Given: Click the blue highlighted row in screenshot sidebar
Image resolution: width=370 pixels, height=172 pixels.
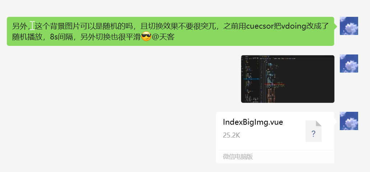Looking at the screenshot, I should pos(251,79).
